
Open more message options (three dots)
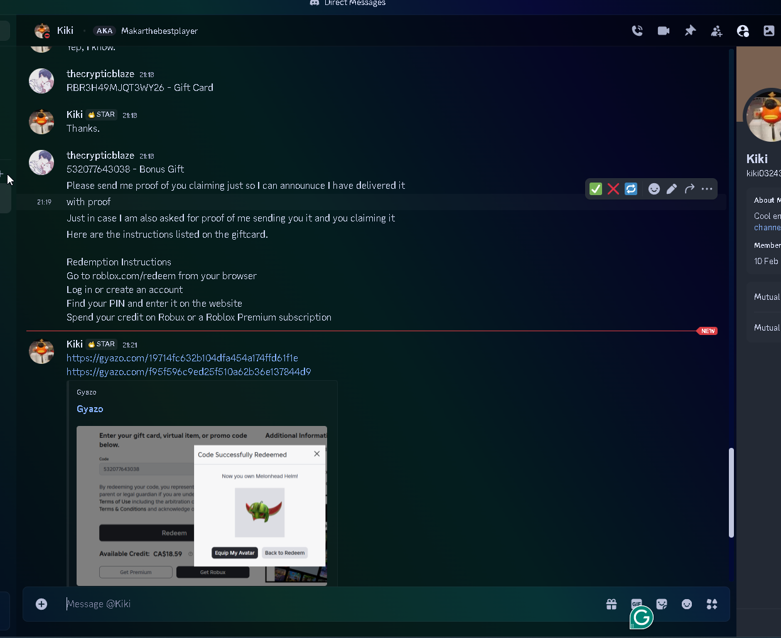pos(707,189)
